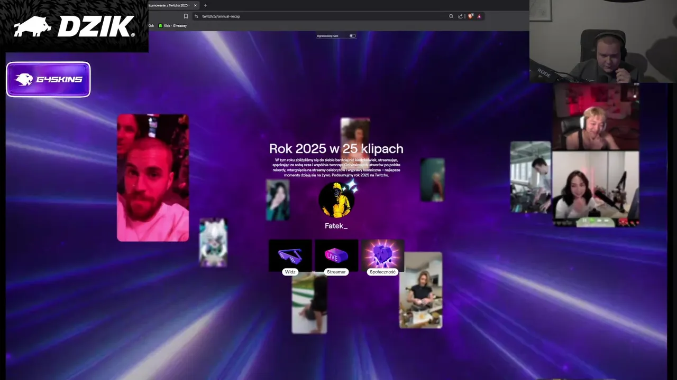
Task: Open the clip below the Widz card
Action: coord(309,304)
